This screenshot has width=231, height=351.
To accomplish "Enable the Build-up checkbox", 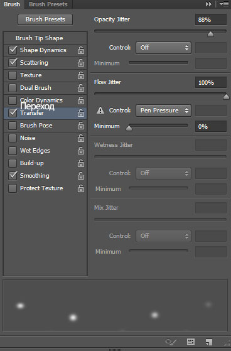I will click(x=13, y=163).
